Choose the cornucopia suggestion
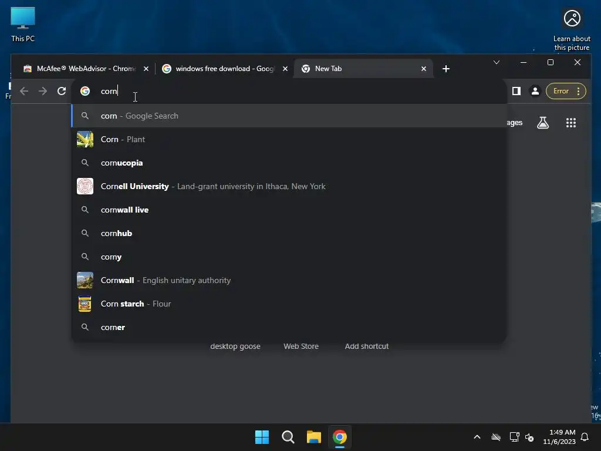 (289, 163)
